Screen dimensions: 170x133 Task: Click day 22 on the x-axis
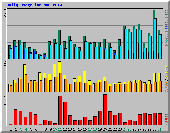[x=115, y=129]
